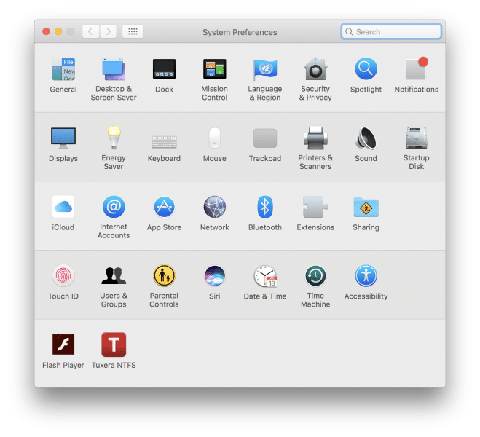Close the System Preferences window
The height and width of the screenshot is (437, 480).
[x=46, y=31]
